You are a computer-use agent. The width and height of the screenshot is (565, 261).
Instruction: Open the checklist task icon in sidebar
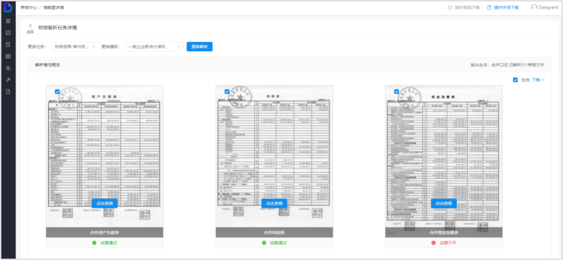(8, 32)
